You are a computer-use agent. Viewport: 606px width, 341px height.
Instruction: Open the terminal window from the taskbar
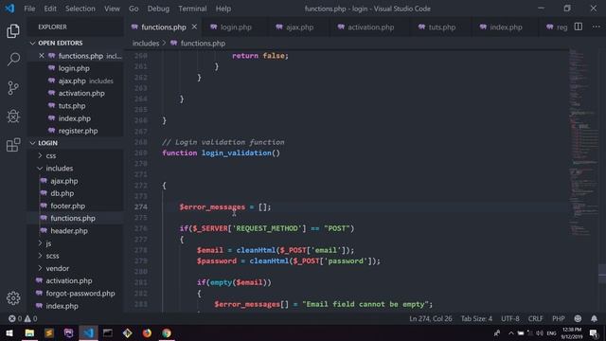(x=108, y=332)
